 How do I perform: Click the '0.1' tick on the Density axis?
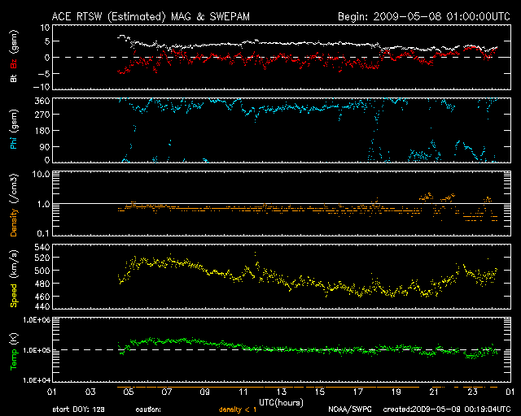43,233
